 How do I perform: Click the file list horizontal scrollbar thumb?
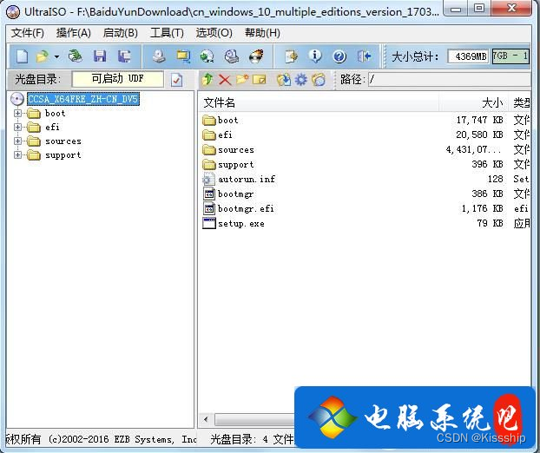(x=254, y=420)
